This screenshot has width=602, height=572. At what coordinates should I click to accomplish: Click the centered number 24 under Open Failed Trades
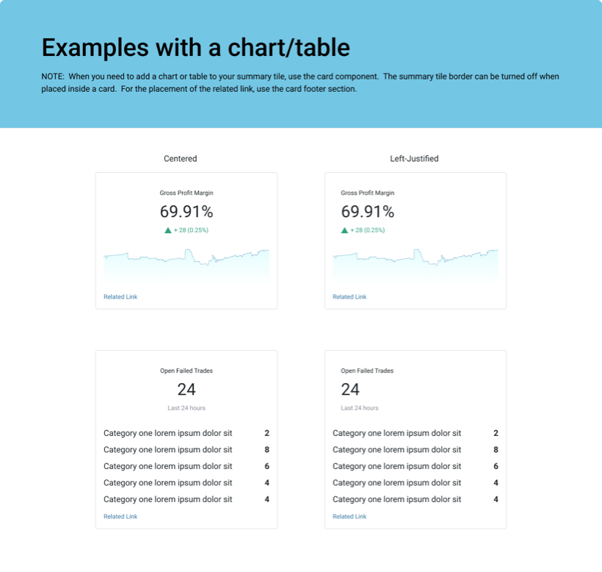[186, 390]
